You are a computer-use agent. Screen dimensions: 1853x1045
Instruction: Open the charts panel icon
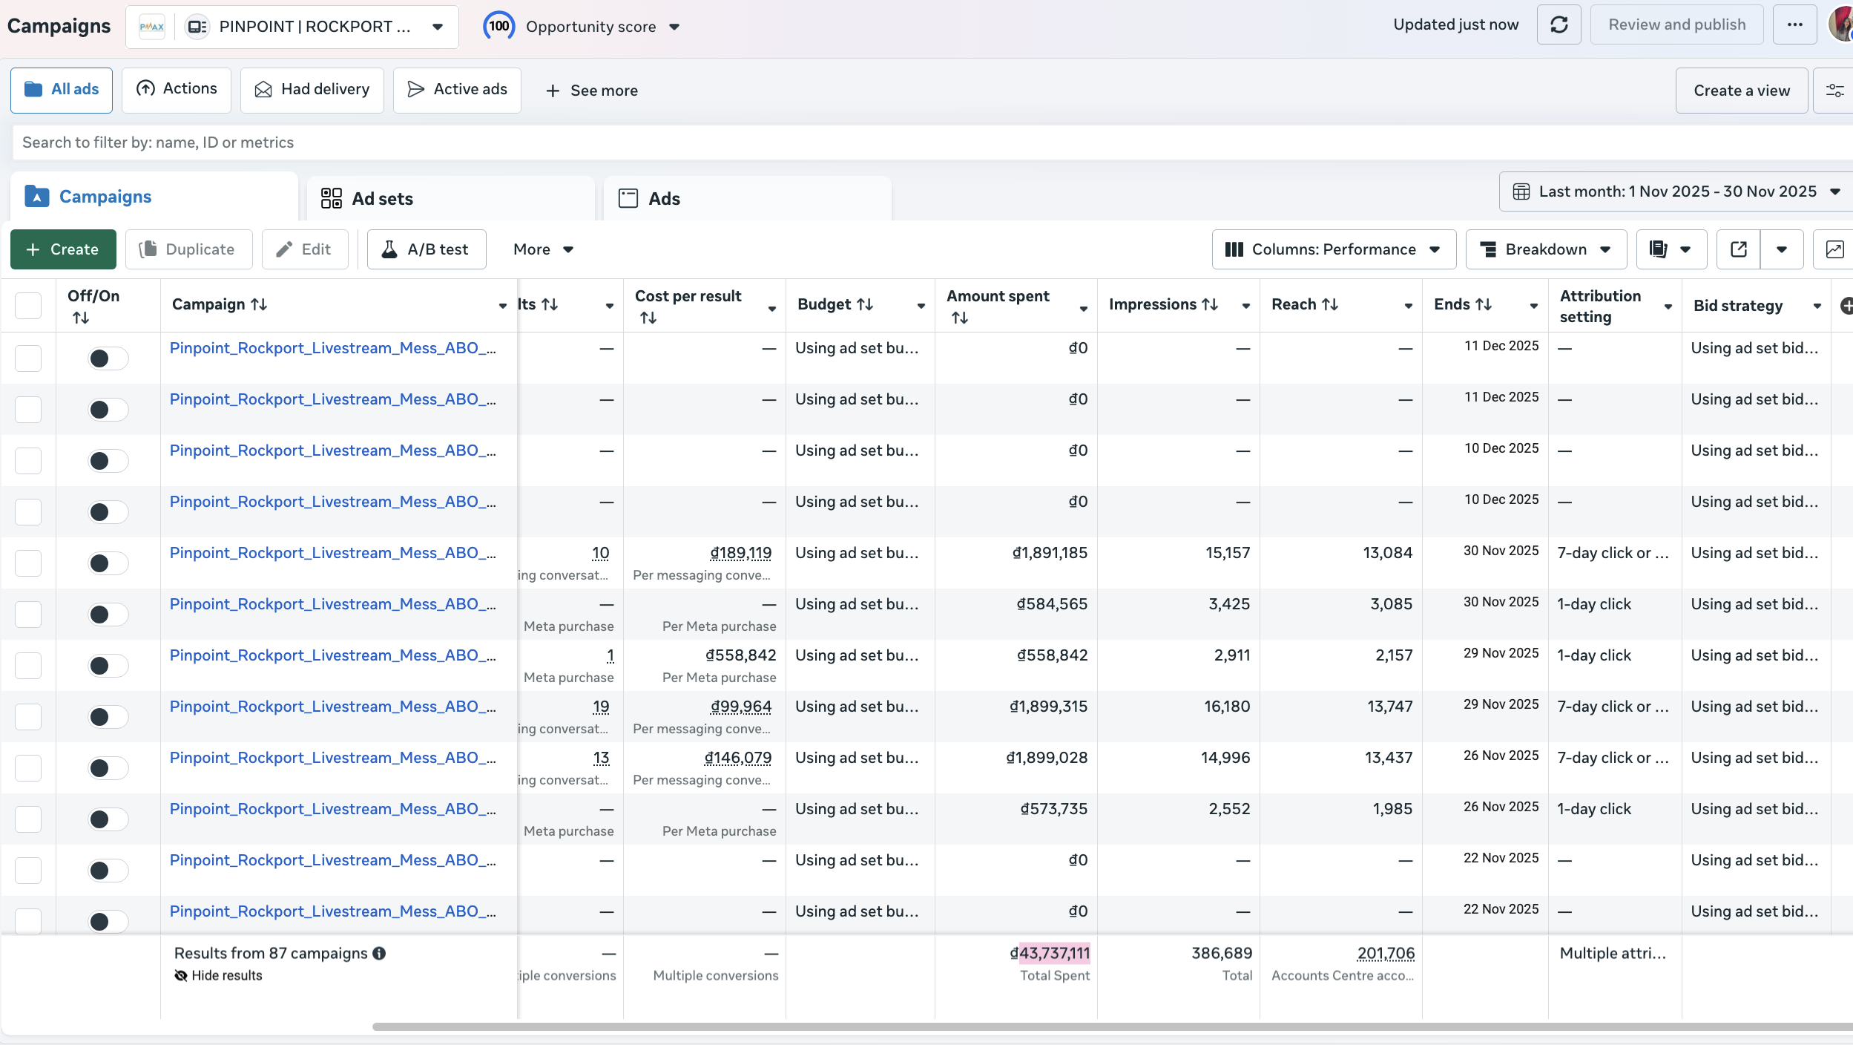tap(1834, 249)
